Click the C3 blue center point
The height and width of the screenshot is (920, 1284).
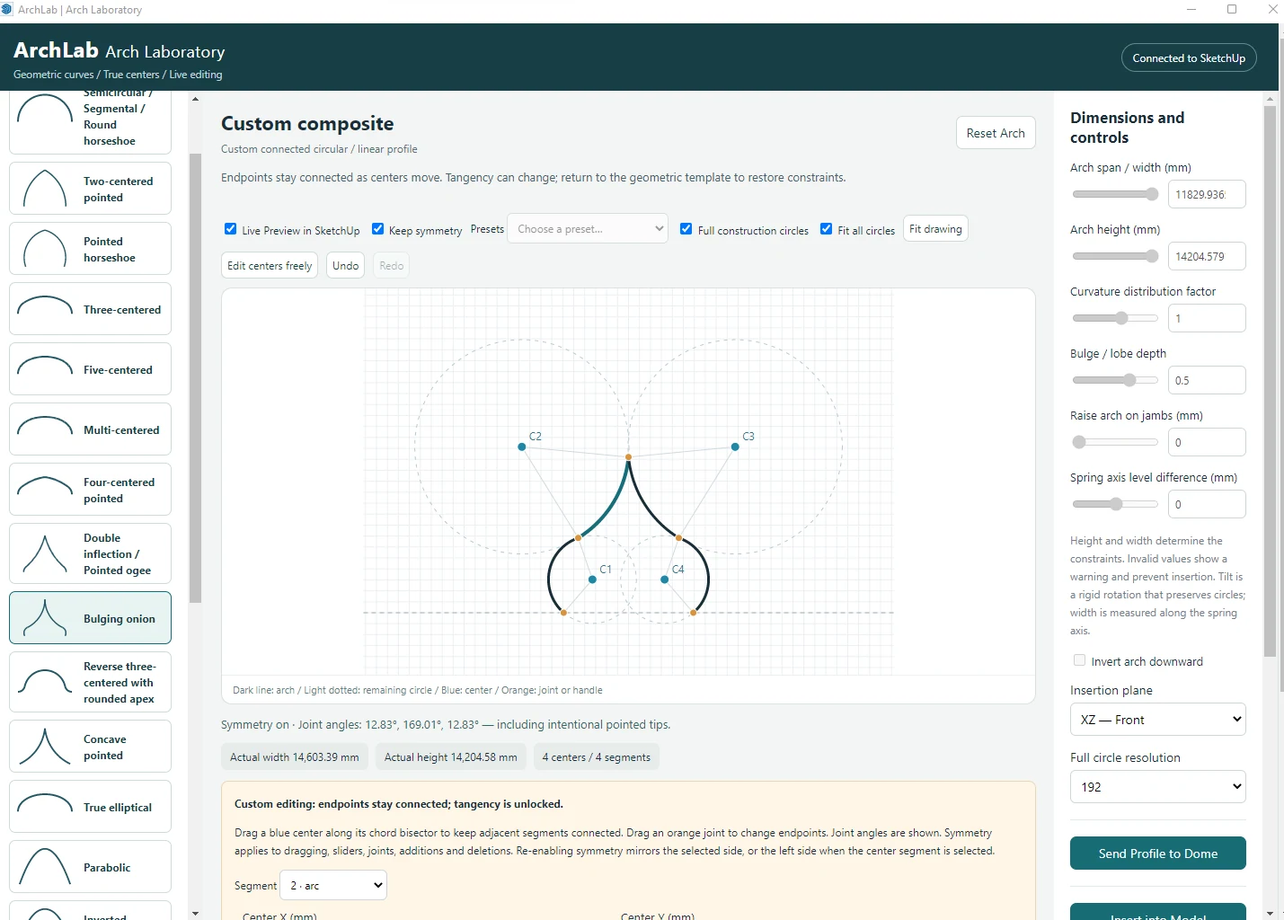click(735, 447)
